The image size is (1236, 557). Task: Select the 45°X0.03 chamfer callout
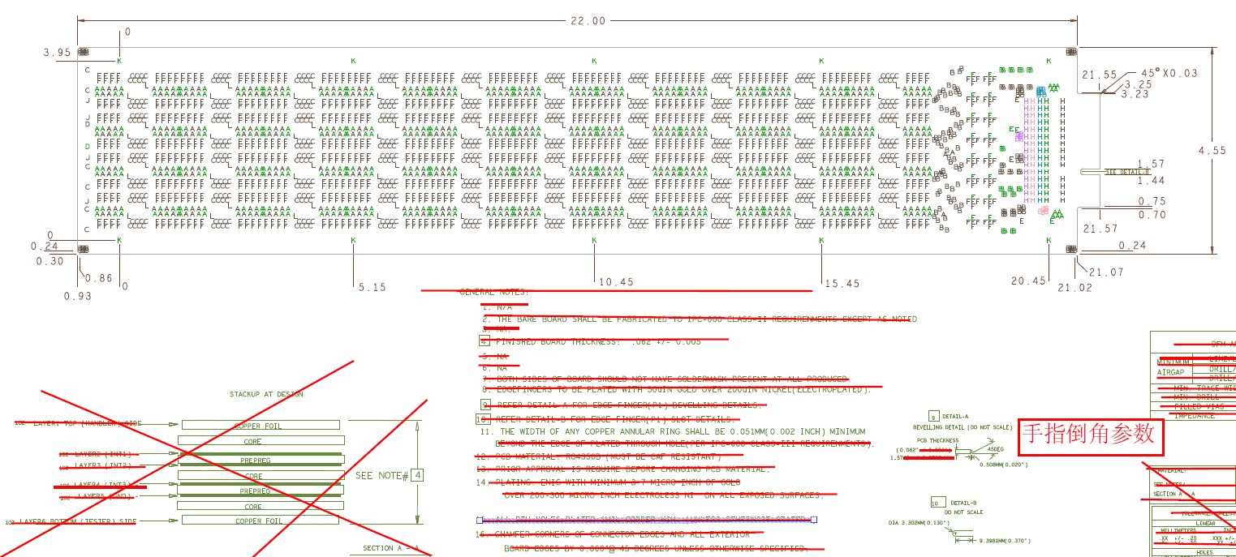[x=1169, y=73]
